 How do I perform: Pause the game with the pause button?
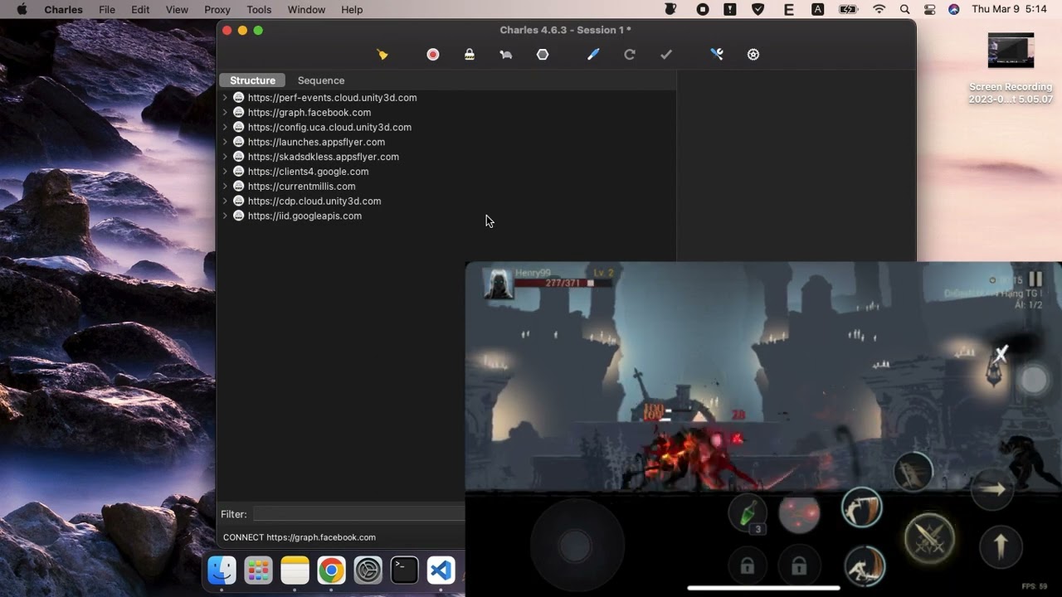click(1035, 279)
